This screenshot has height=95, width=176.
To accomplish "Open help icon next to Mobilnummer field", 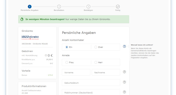I will (124, 92).
